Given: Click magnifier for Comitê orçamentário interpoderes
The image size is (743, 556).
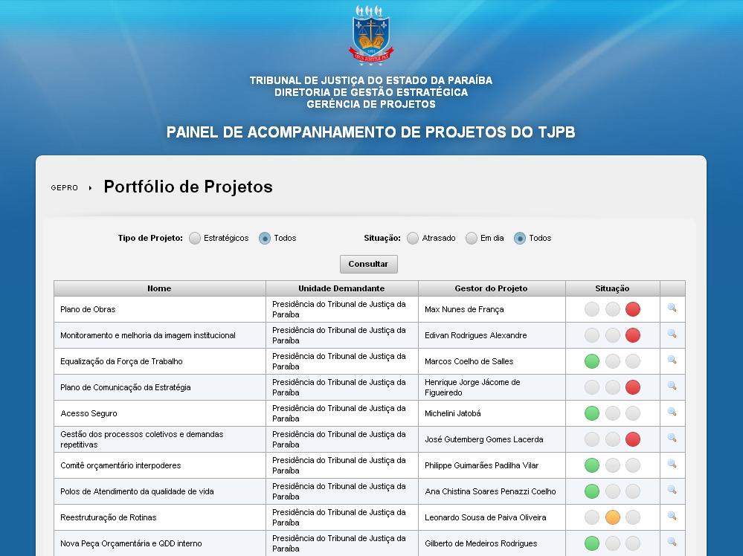Looking at the screenshot, I should click(672, 465).
